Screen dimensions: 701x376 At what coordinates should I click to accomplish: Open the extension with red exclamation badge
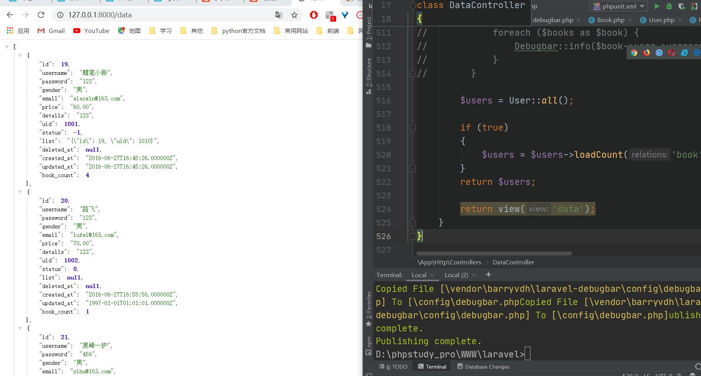point(330,16)
